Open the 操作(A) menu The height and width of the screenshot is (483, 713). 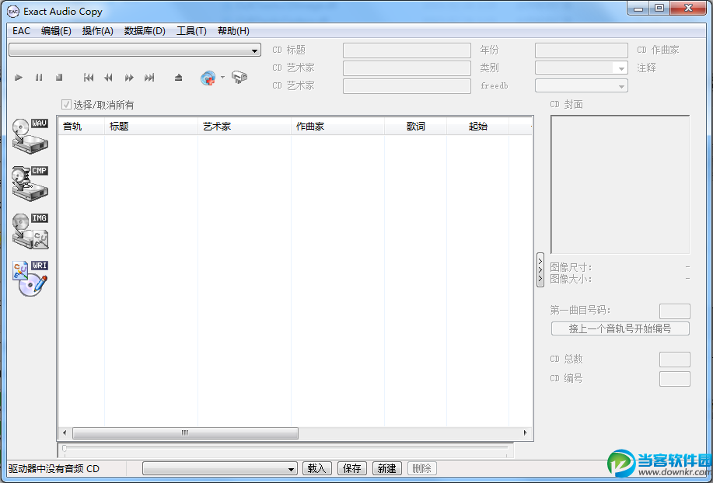[x=97, y=31]
